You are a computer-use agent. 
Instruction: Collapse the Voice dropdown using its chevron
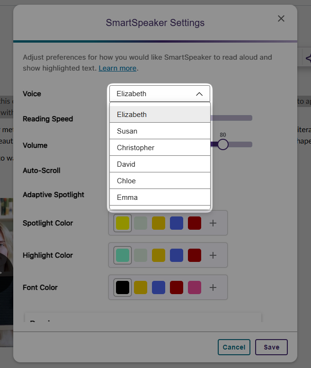(199, 94)
